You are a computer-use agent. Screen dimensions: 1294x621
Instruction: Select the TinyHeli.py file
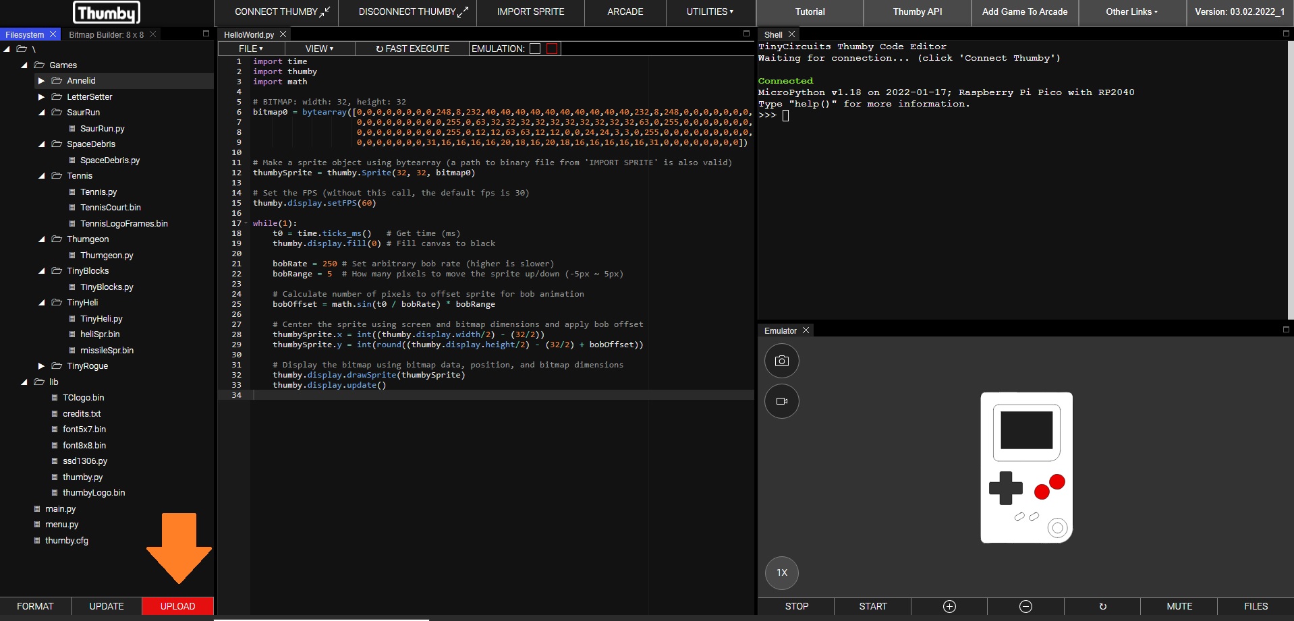101,319
